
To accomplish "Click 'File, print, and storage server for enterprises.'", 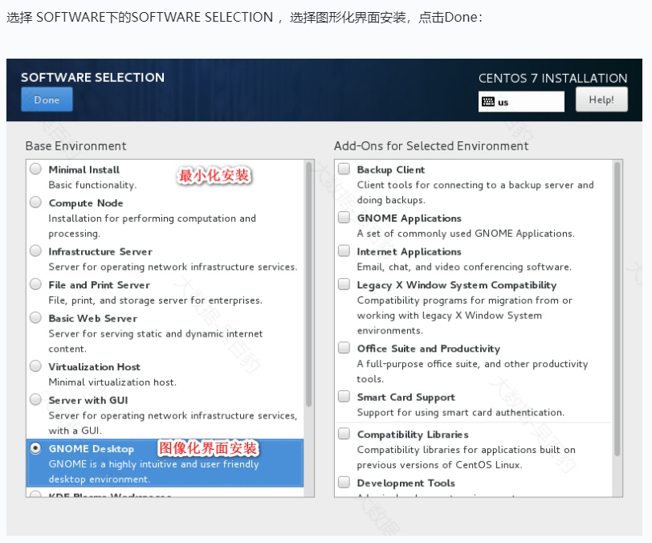I will 156,300.
